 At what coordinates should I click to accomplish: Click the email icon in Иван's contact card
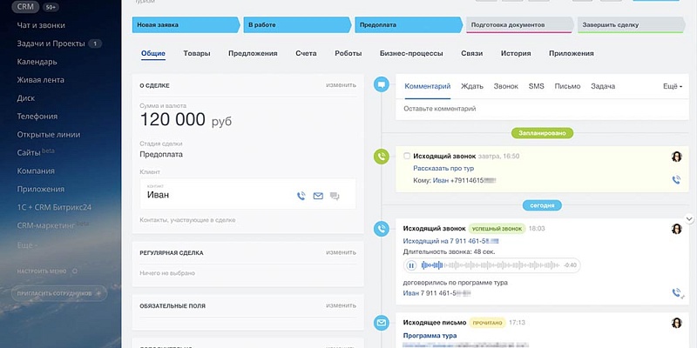[318, 197]
